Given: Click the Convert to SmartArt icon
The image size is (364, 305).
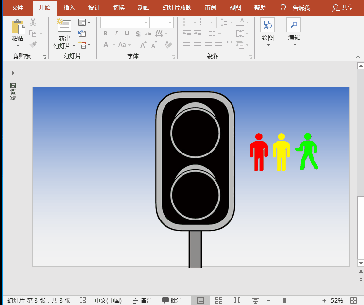Looking at the screenshot, I should click(240, 45).
